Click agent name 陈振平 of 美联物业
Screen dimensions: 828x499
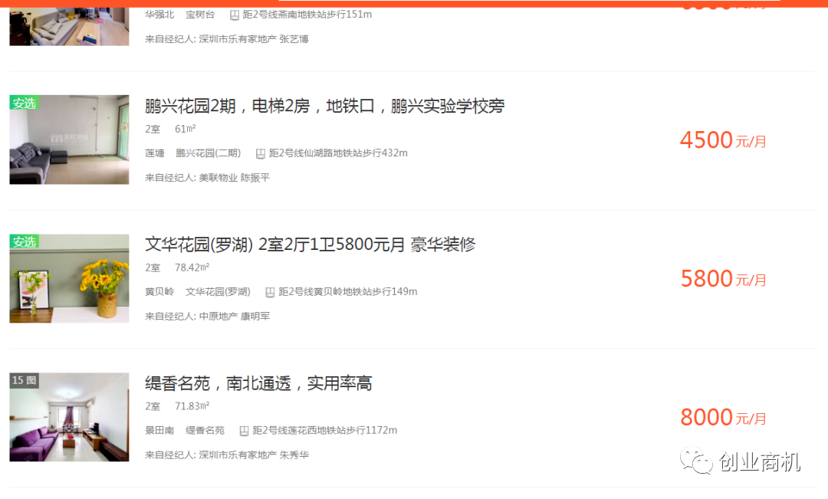[x=256, y=177]
